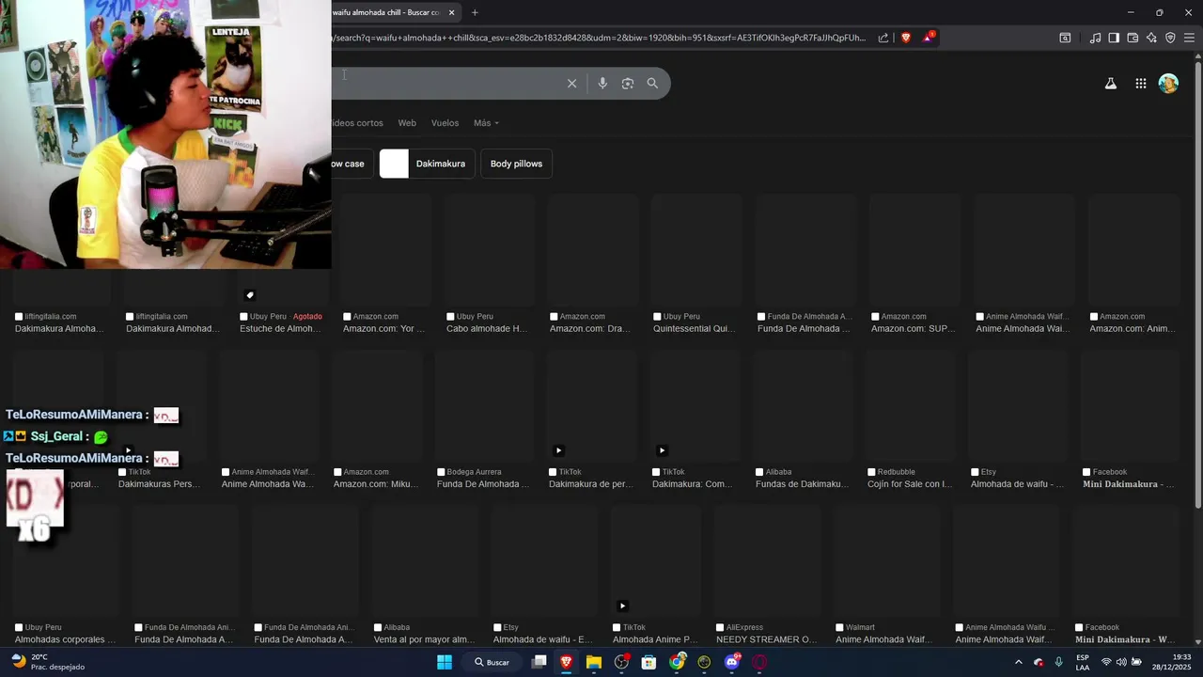Click the browser address bar URL
The height and width of the screenshot is (677, 1203).
(600, 38)
